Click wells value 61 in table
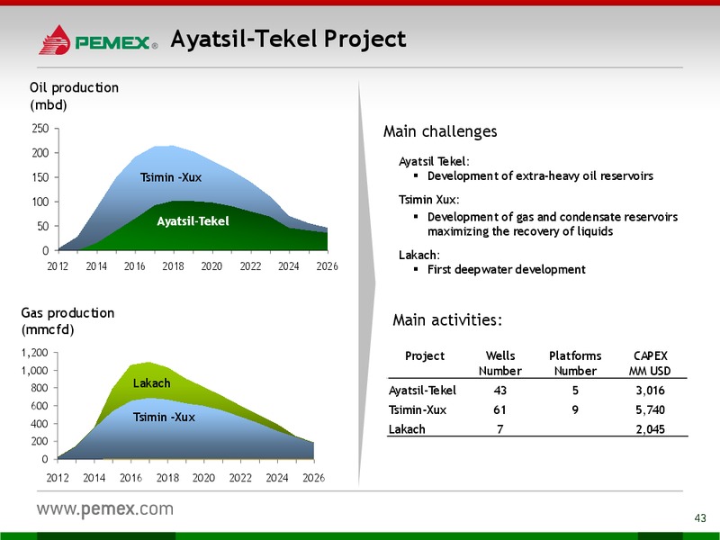The image size is (720, 540). [499, 409]
